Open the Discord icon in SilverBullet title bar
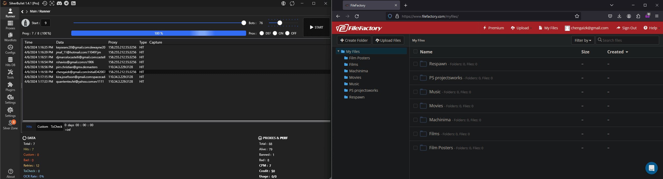Image resolution: width=663 pixels, height=179 pixels. pyautogui.click(x=59, y=3)
